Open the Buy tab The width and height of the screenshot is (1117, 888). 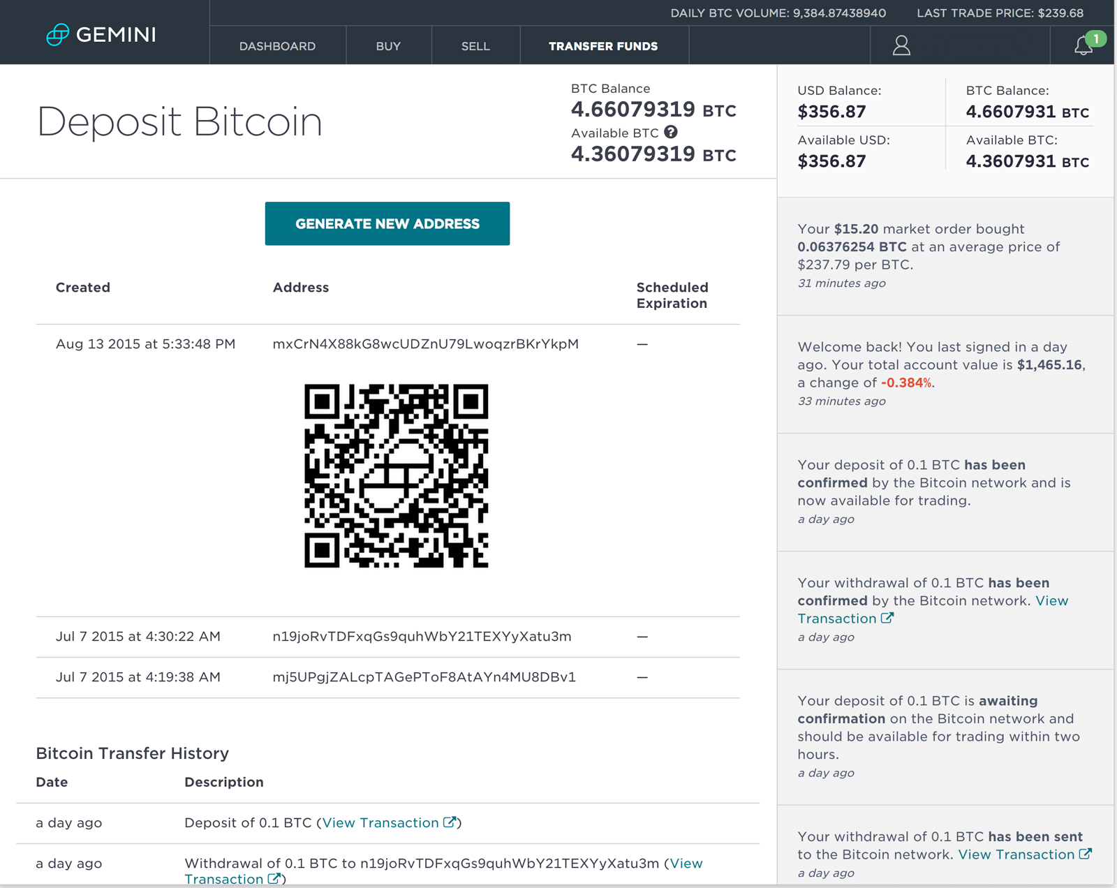coord(388,46)
